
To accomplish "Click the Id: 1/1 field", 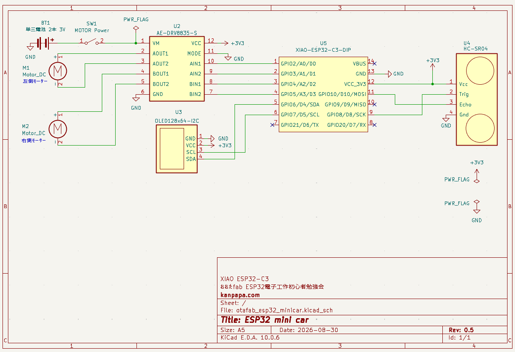I will [459, 337].
